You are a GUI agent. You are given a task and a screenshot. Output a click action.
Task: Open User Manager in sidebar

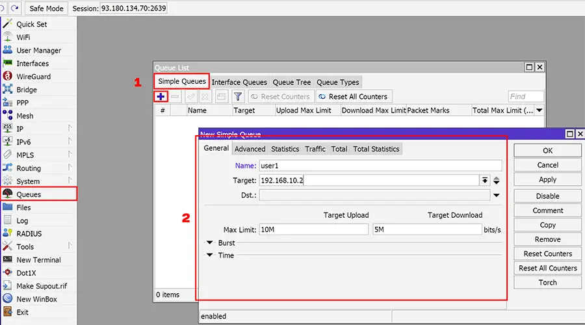(38, 50)
